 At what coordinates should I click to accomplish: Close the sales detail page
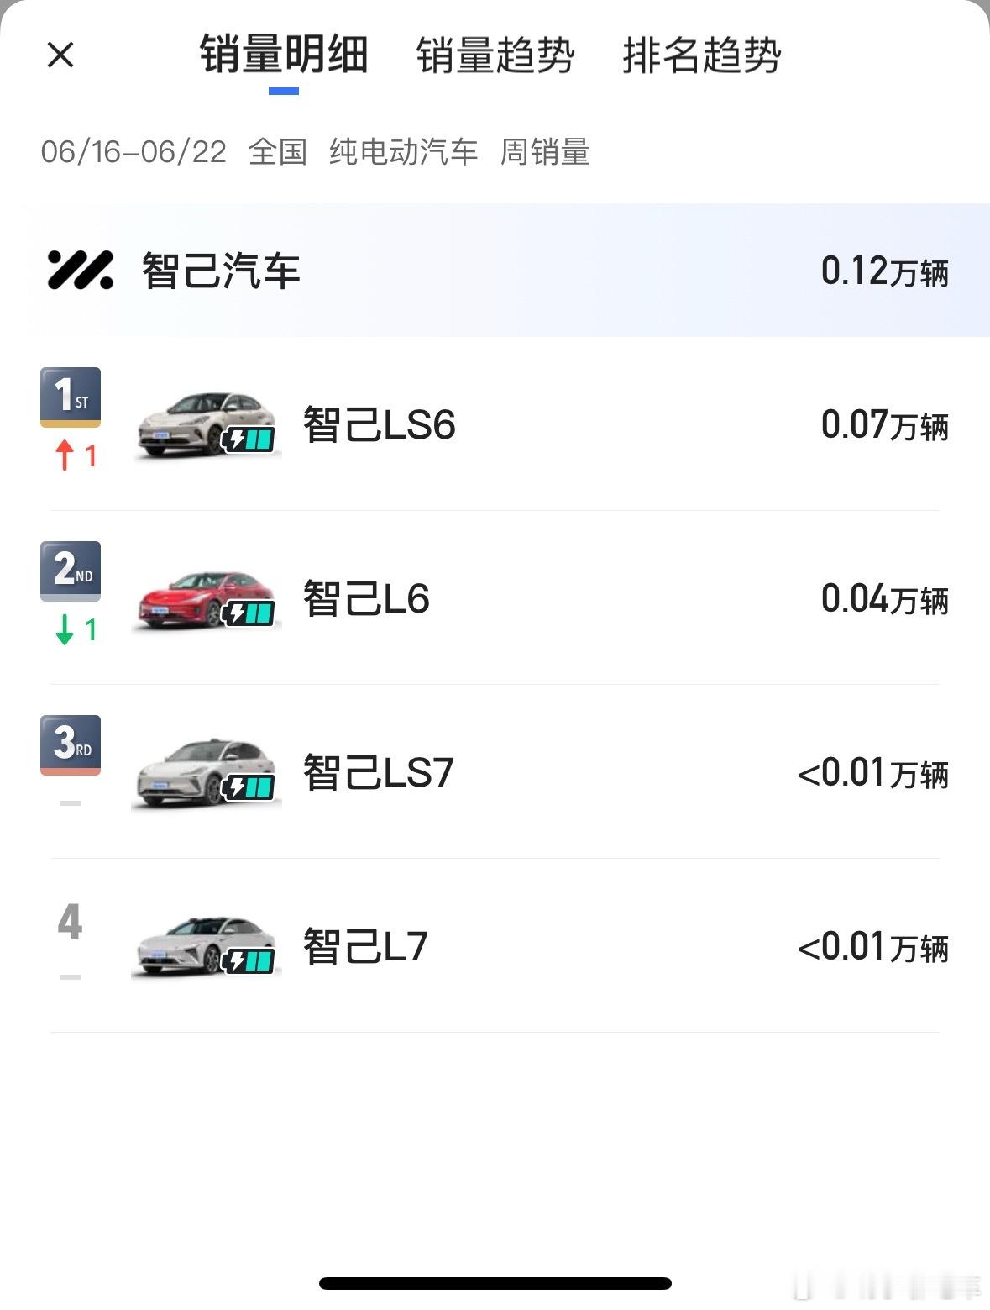point(60,55)
